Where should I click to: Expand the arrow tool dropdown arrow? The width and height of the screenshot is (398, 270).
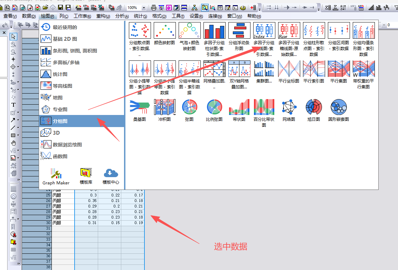(18, 120)
